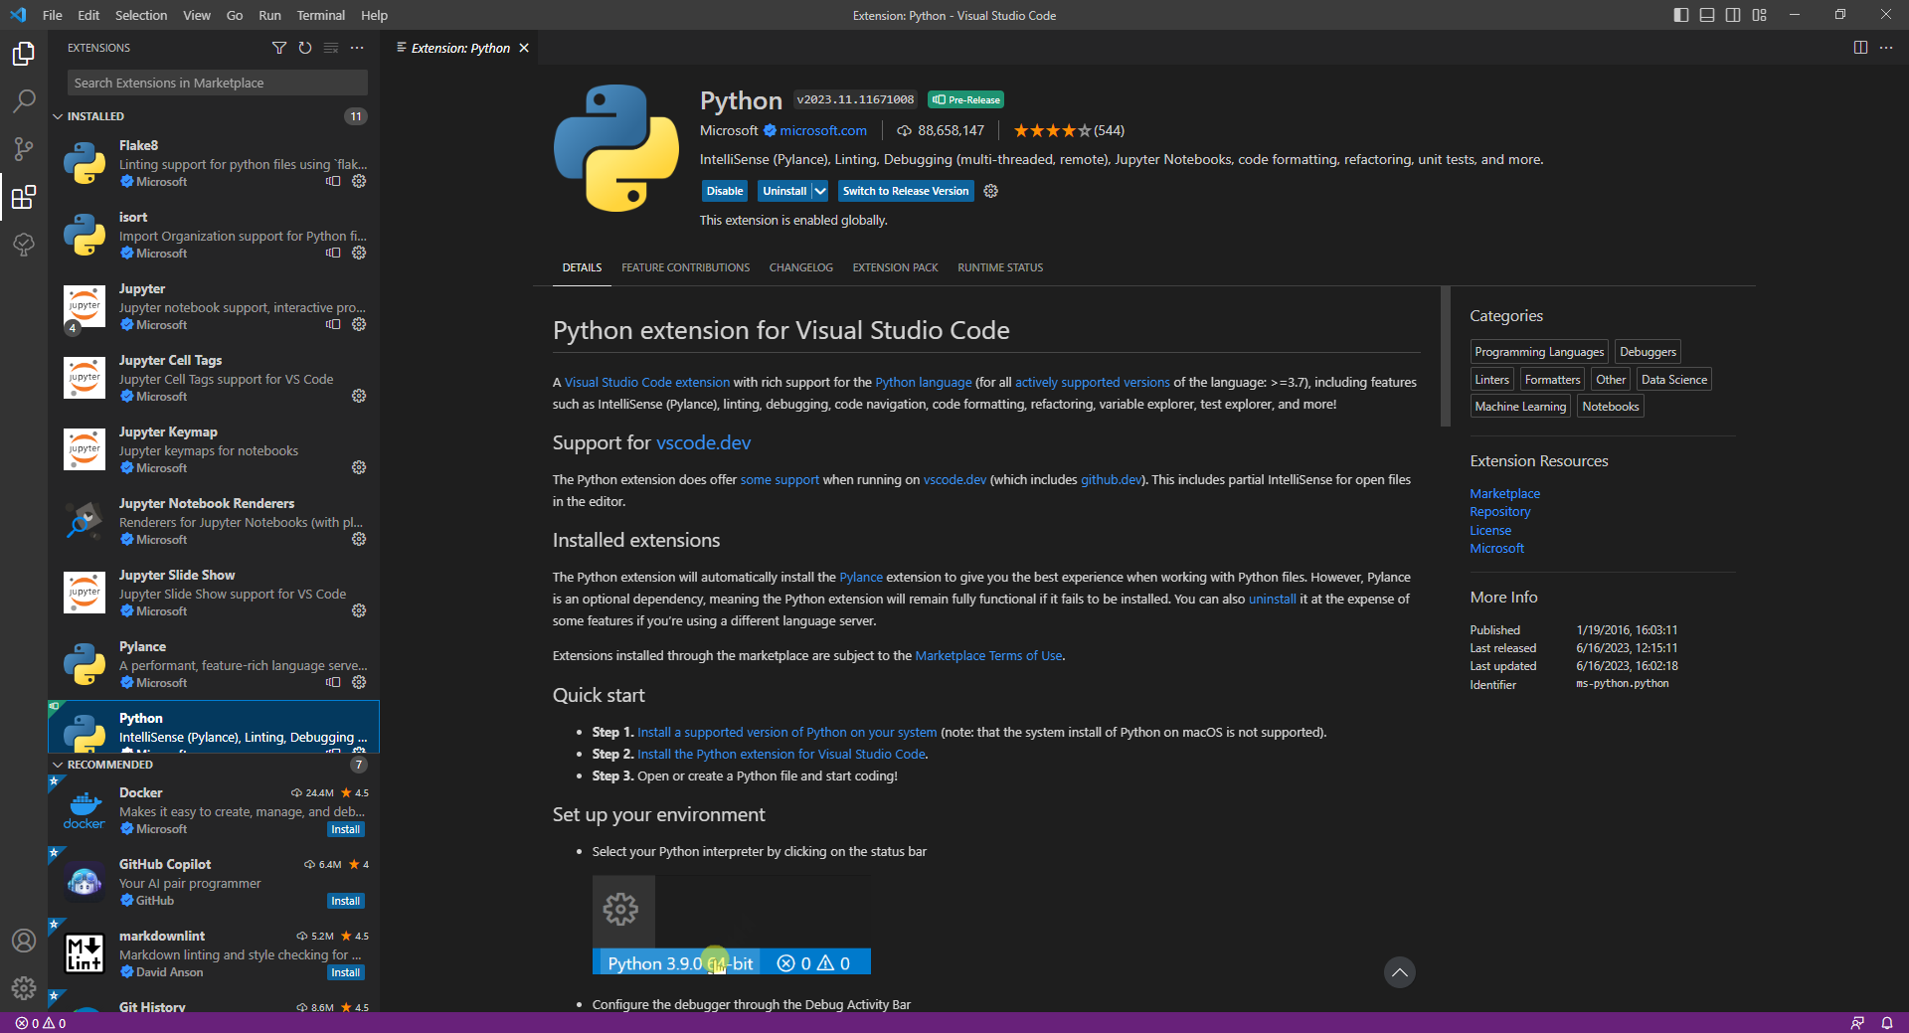Select the Extensions view icon
This screenshot has width=1909, height=1033.
point(24,197)
